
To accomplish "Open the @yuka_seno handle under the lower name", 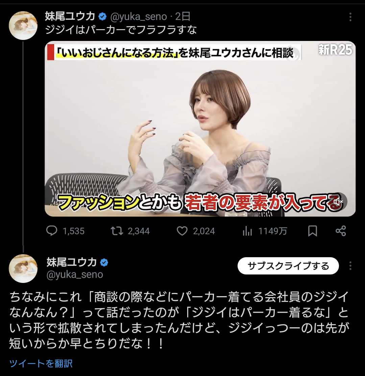I will [75, 274].
